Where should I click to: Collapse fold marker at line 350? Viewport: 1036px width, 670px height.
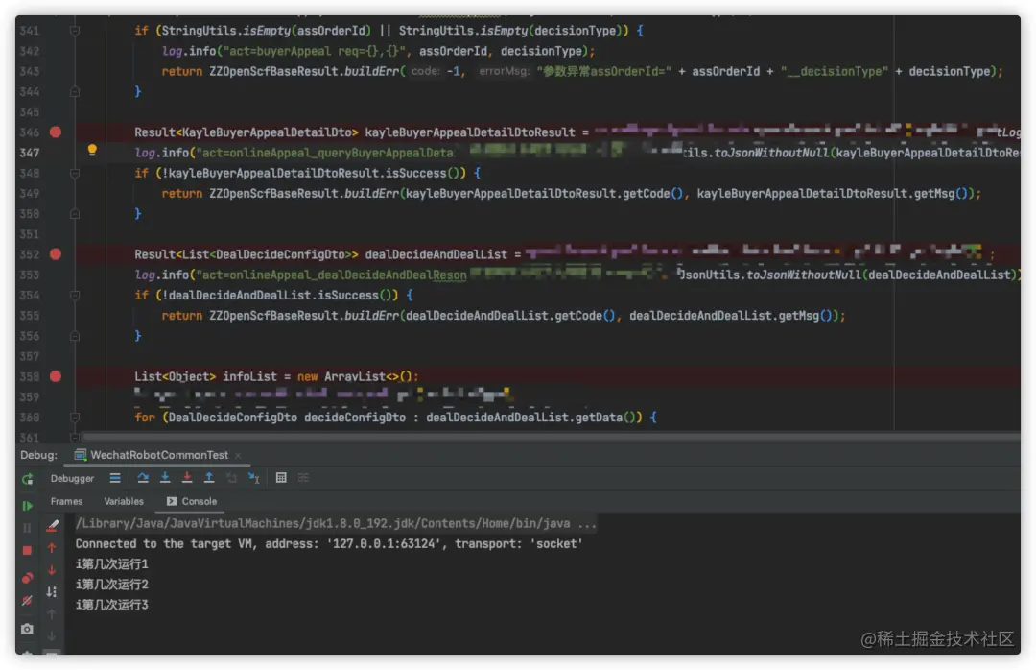(75, 214)
